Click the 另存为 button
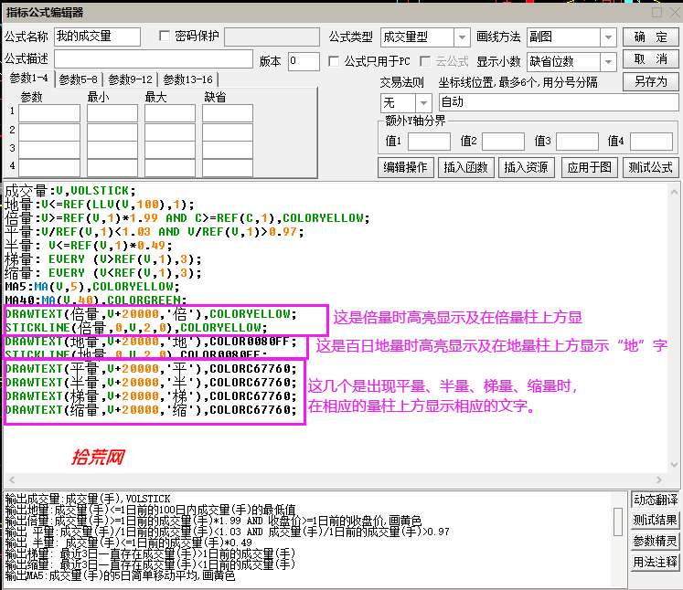Image resolution: width=683 pixels, height=590 pixels. tap(651, 81)
